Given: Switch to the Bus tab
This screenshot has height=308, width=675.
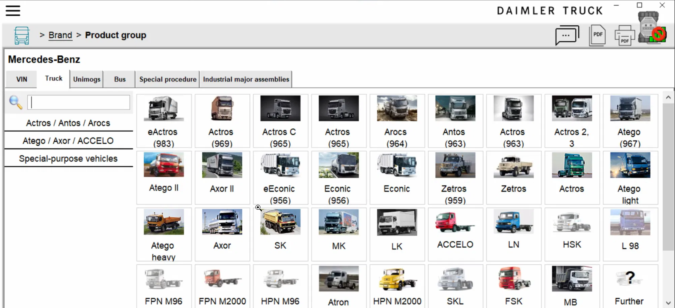Looking at the screenshot, I should pyautogui.click(x=120, y=79).
